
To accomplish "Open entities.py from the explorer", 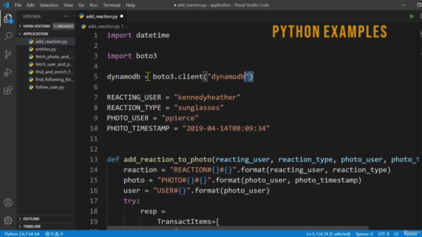I will coord(45,49).
